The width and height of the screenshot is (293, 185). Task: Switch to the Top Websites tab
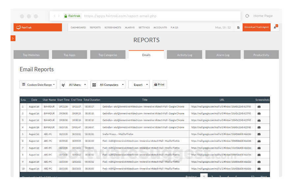pos(31,55)
